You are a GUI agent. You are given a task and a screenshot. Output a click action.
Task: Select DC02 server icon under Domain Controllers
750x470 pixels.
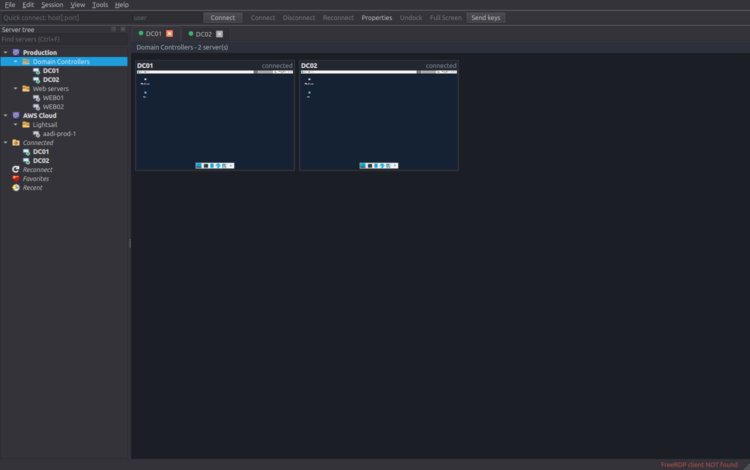coord(36,79)
